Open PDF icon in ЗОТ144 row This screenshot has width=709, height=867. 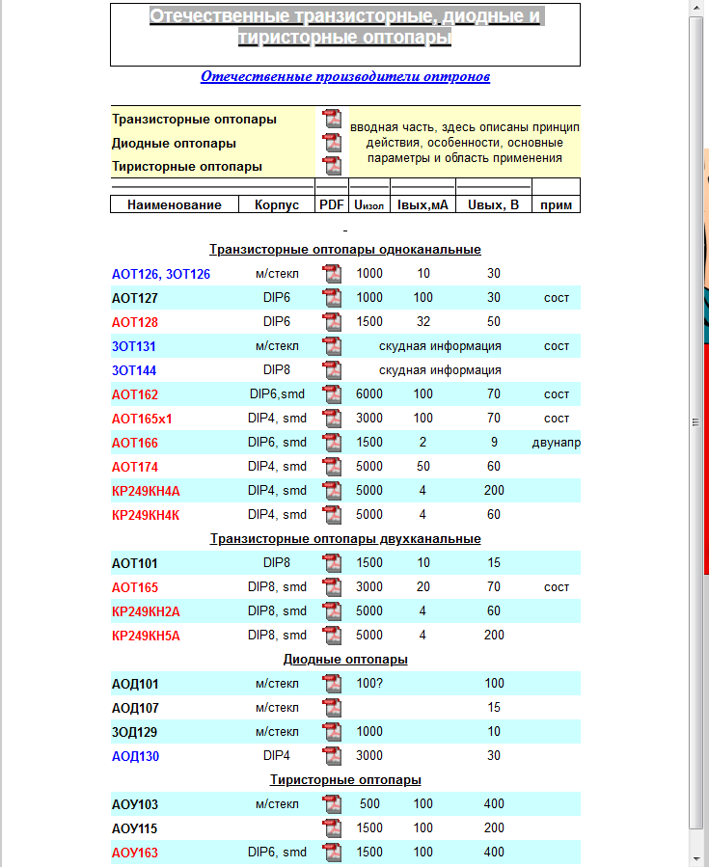(x=332, y=370)
